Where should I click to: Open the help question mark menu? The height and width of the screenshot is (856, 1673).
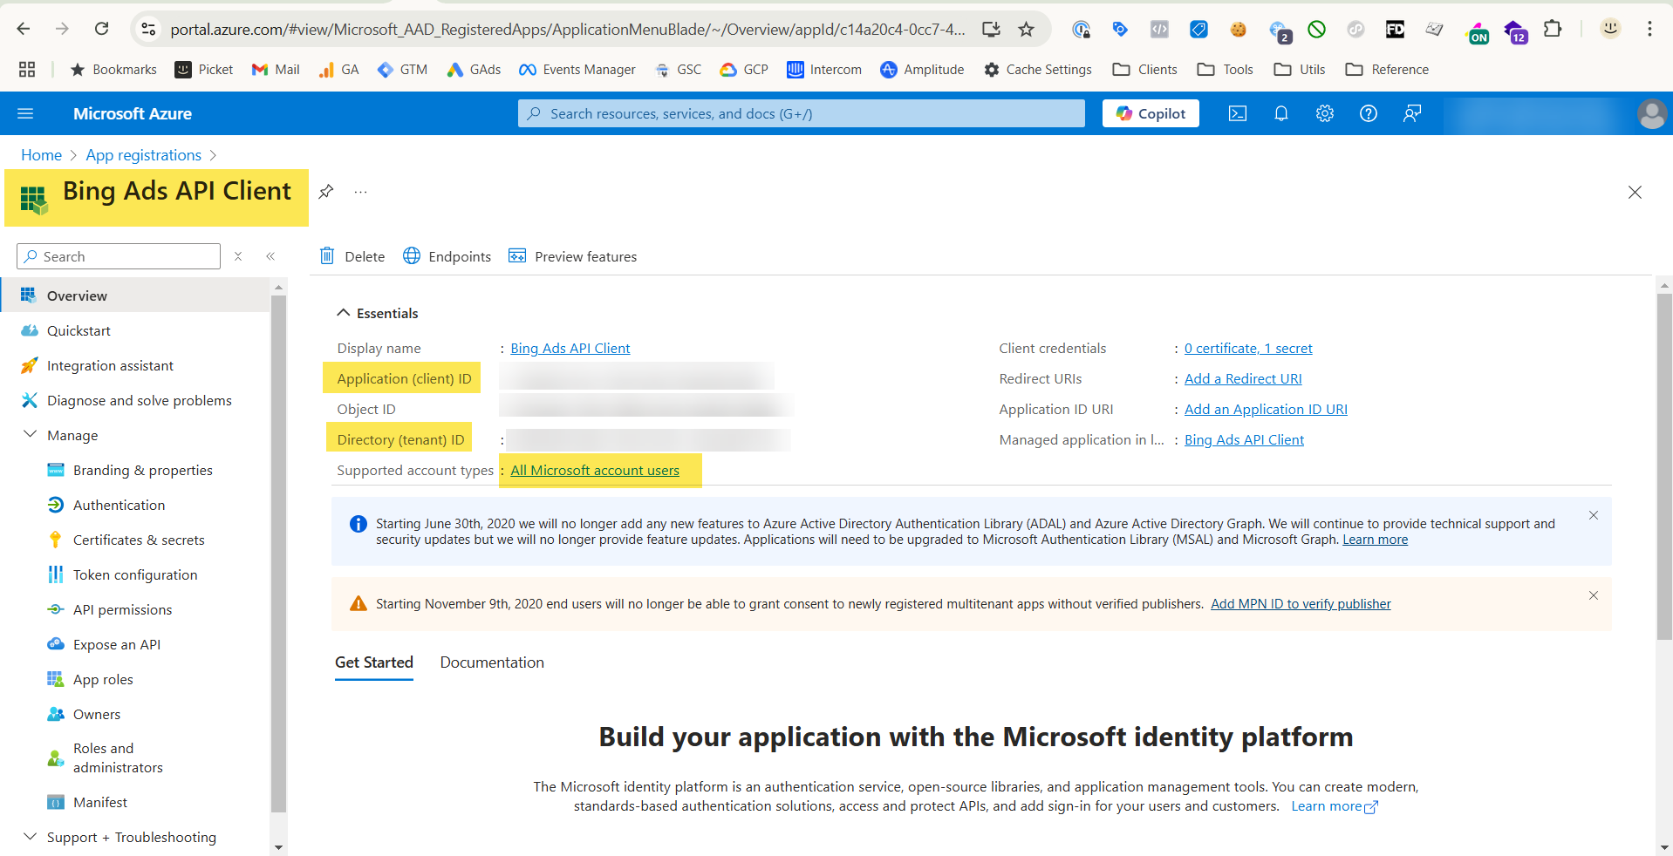click(1369, 113)
